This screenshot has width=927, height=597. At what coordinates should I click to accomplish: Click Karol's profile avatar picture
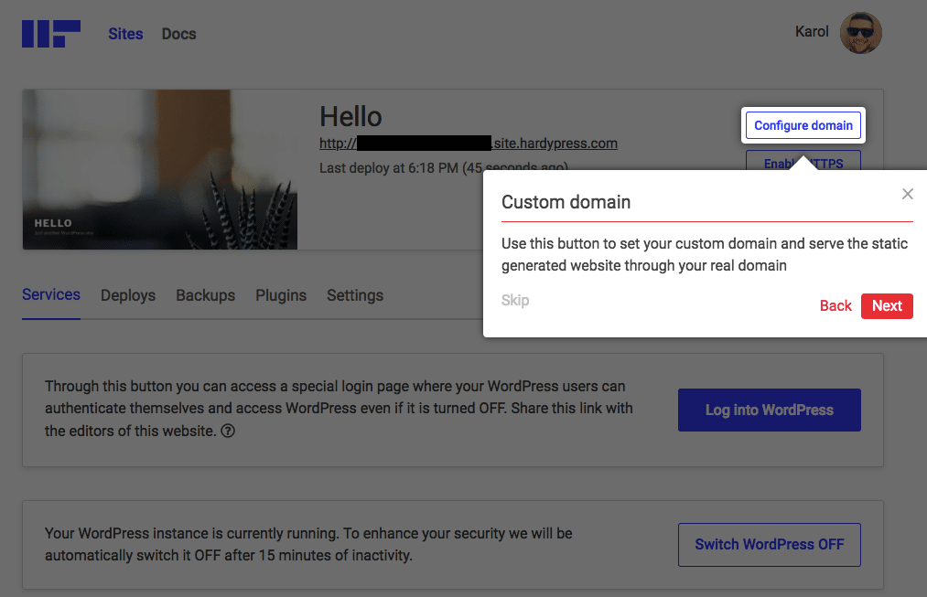(x=860, y=32)
